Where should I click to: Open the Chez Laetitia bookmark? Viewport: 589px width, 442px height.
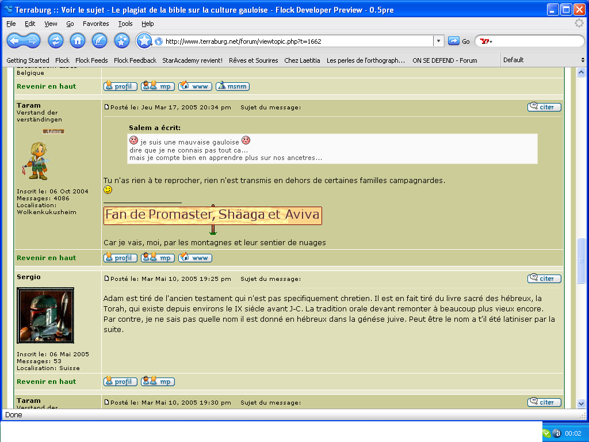(x=302, y=60)
